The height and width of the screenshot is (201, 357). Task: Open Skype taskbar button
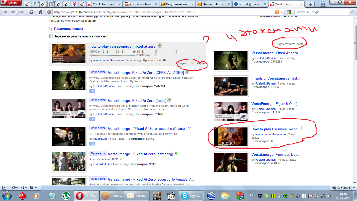point(192,196)
